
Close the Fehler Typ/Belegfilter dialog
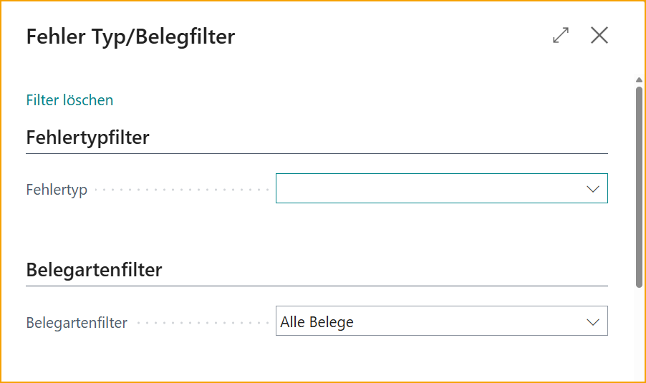[599, 35]
